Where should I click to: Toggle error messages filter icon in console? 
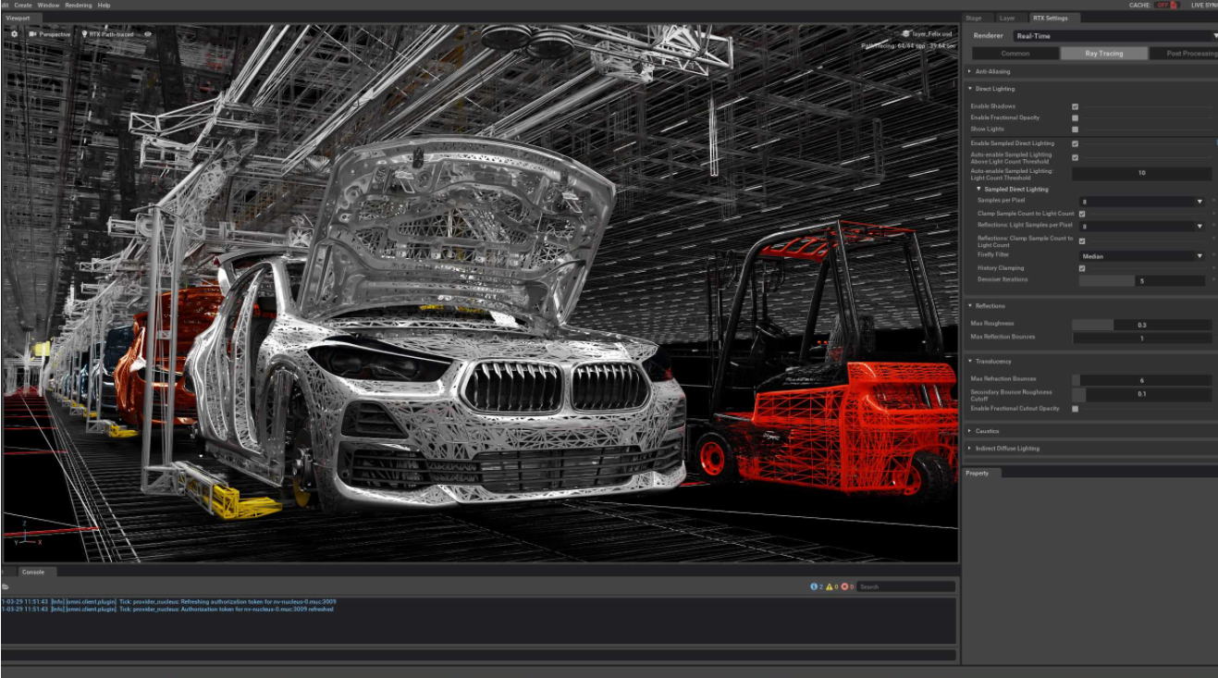(845, 586)
